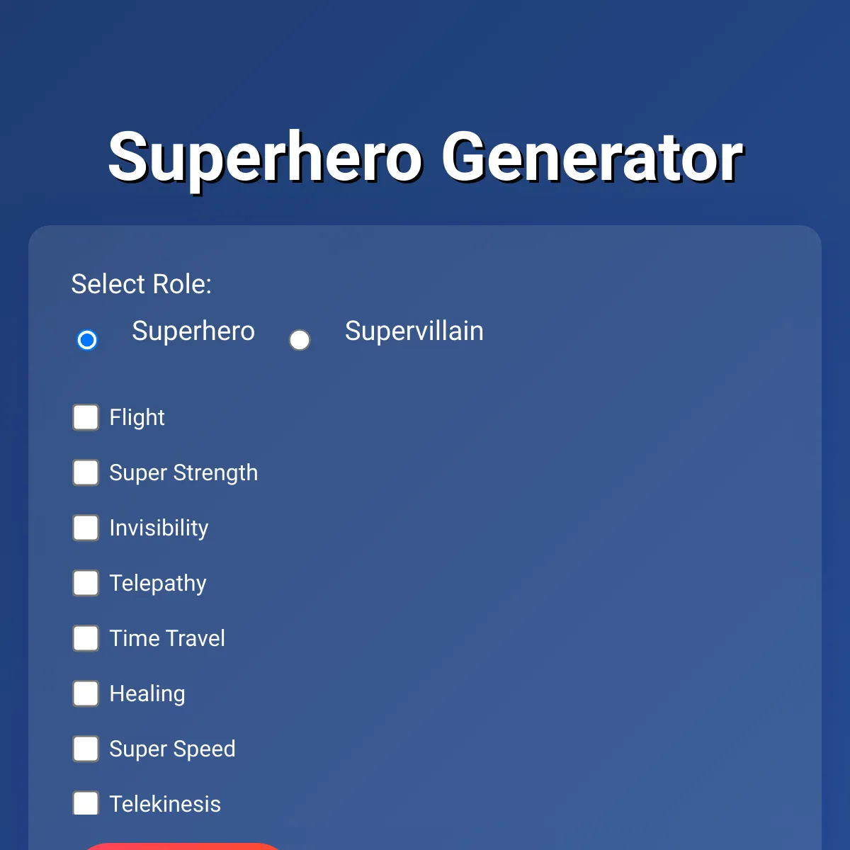This screenshot has width=850, height=850.
Task: Check the Time Travel checkbox
Action: (86, 638)
